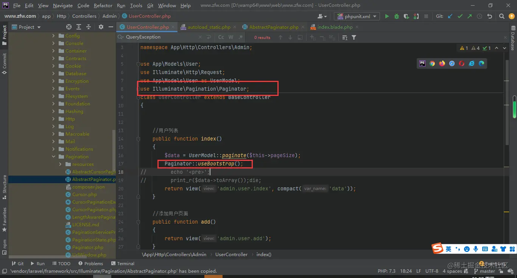Screen dimensions: 517x278
Task: Collapse all nodes in Project panel
Action: pos(89,27)
